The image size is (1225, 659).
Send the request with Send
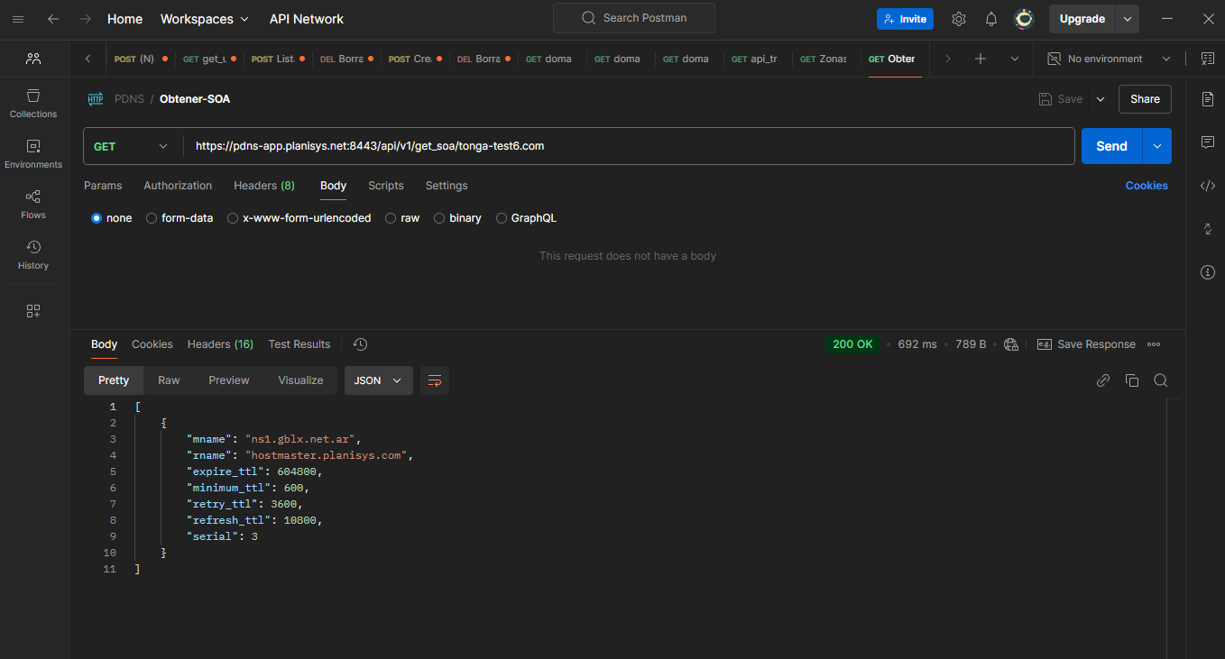pos(1111,146)
